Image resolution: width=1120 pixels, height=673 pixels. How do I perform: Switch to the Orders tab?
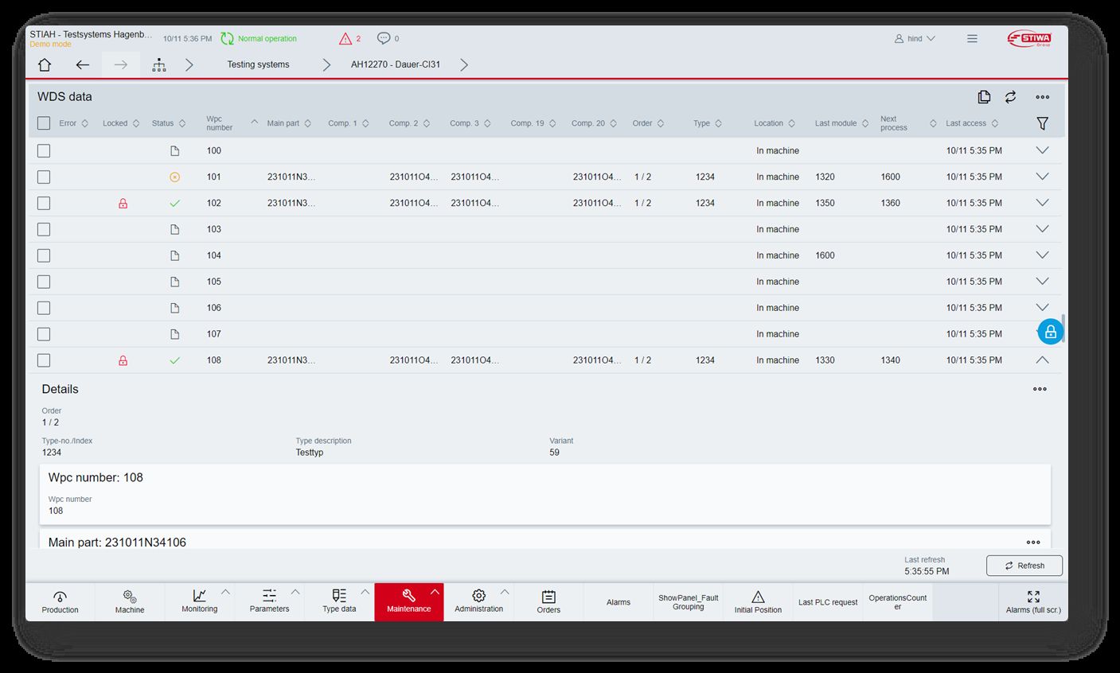[548, 602]
